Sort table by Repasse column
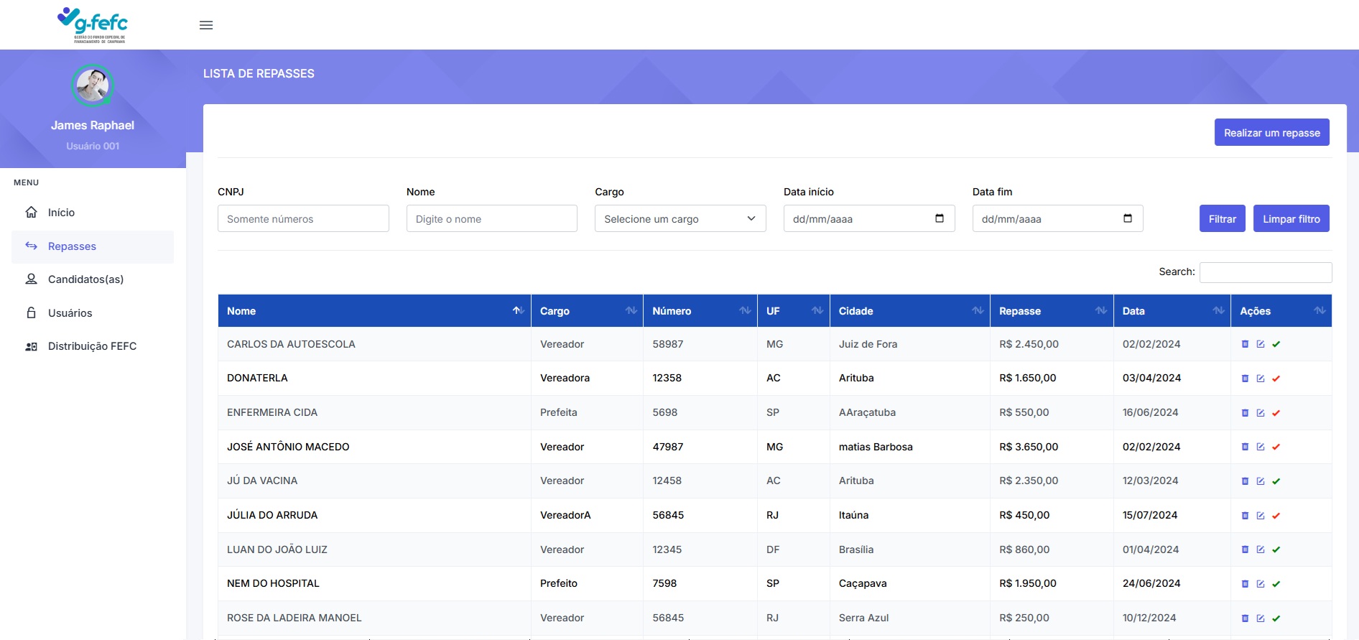Image resolution: width=1359 pixels, height=640 pixels. pyautogui.click(x=1052, y=311)
